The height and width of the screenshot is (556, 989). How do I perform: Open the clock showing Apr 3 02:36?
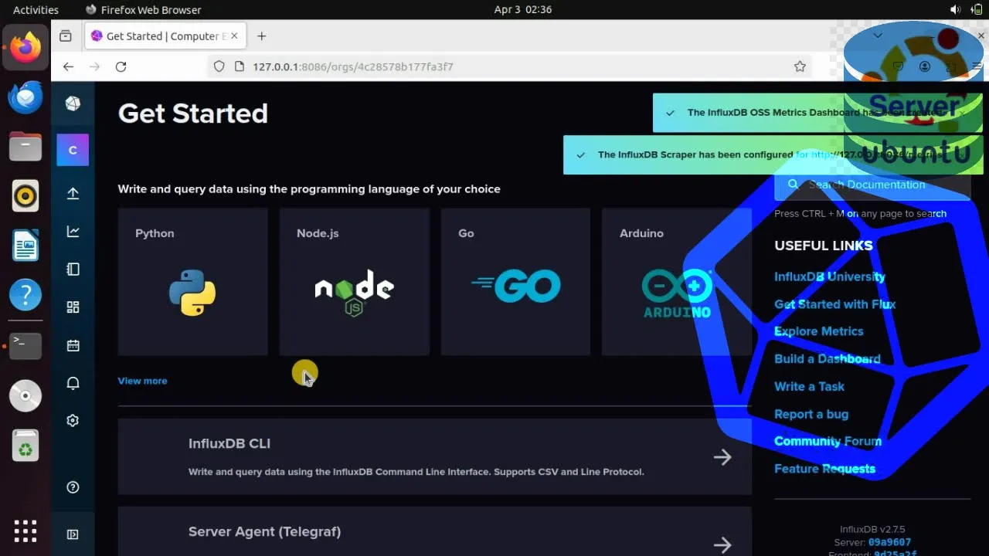(523, 10)
